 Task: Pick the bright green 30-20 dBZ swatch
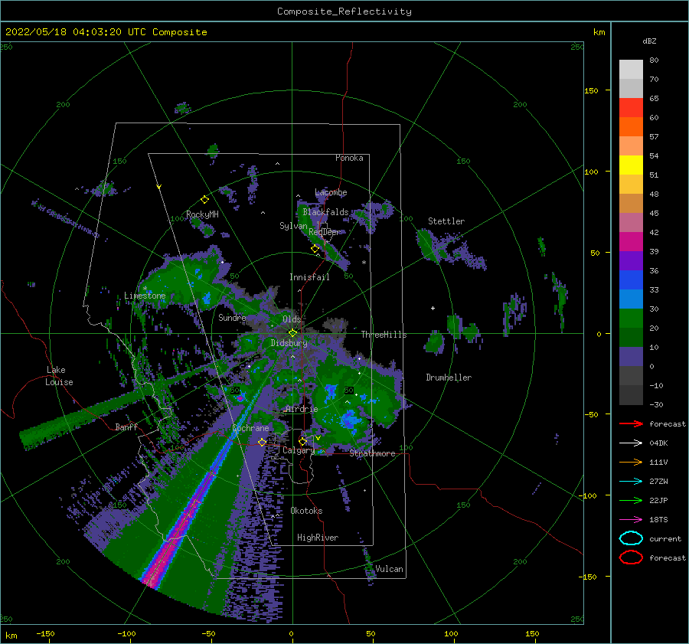[x=631, y=319]
